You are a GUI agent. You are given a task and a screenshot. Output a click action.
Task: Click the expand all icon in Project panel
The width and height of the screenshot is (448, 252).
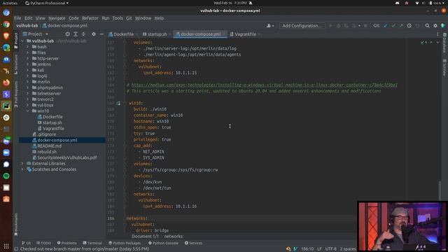[x=76, y=34]
